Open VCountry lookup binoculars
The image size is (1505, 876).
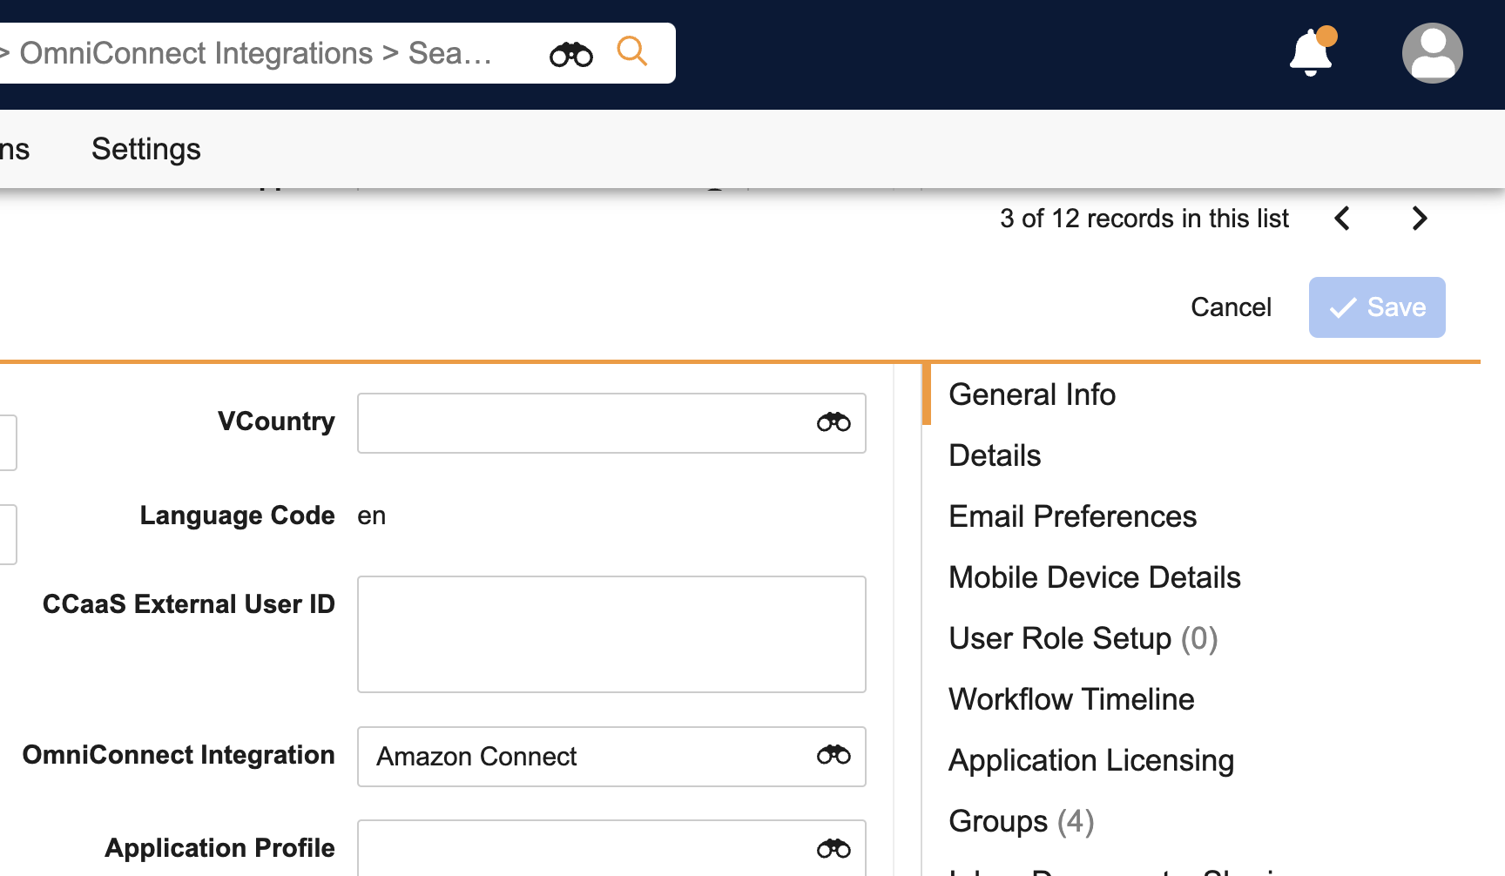[x=833, y=422]
